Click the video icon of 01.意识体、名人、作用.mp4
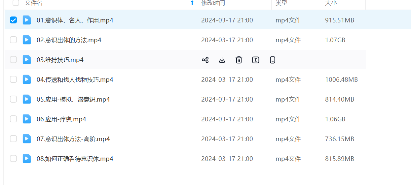 (27, 20)
